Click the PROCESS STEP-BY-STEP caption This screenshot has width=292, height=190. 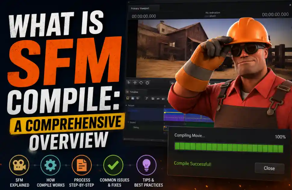tap(82, 182)
